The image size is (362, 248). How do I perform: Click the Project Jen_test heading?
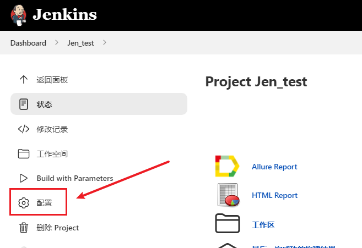pos(256,82)
